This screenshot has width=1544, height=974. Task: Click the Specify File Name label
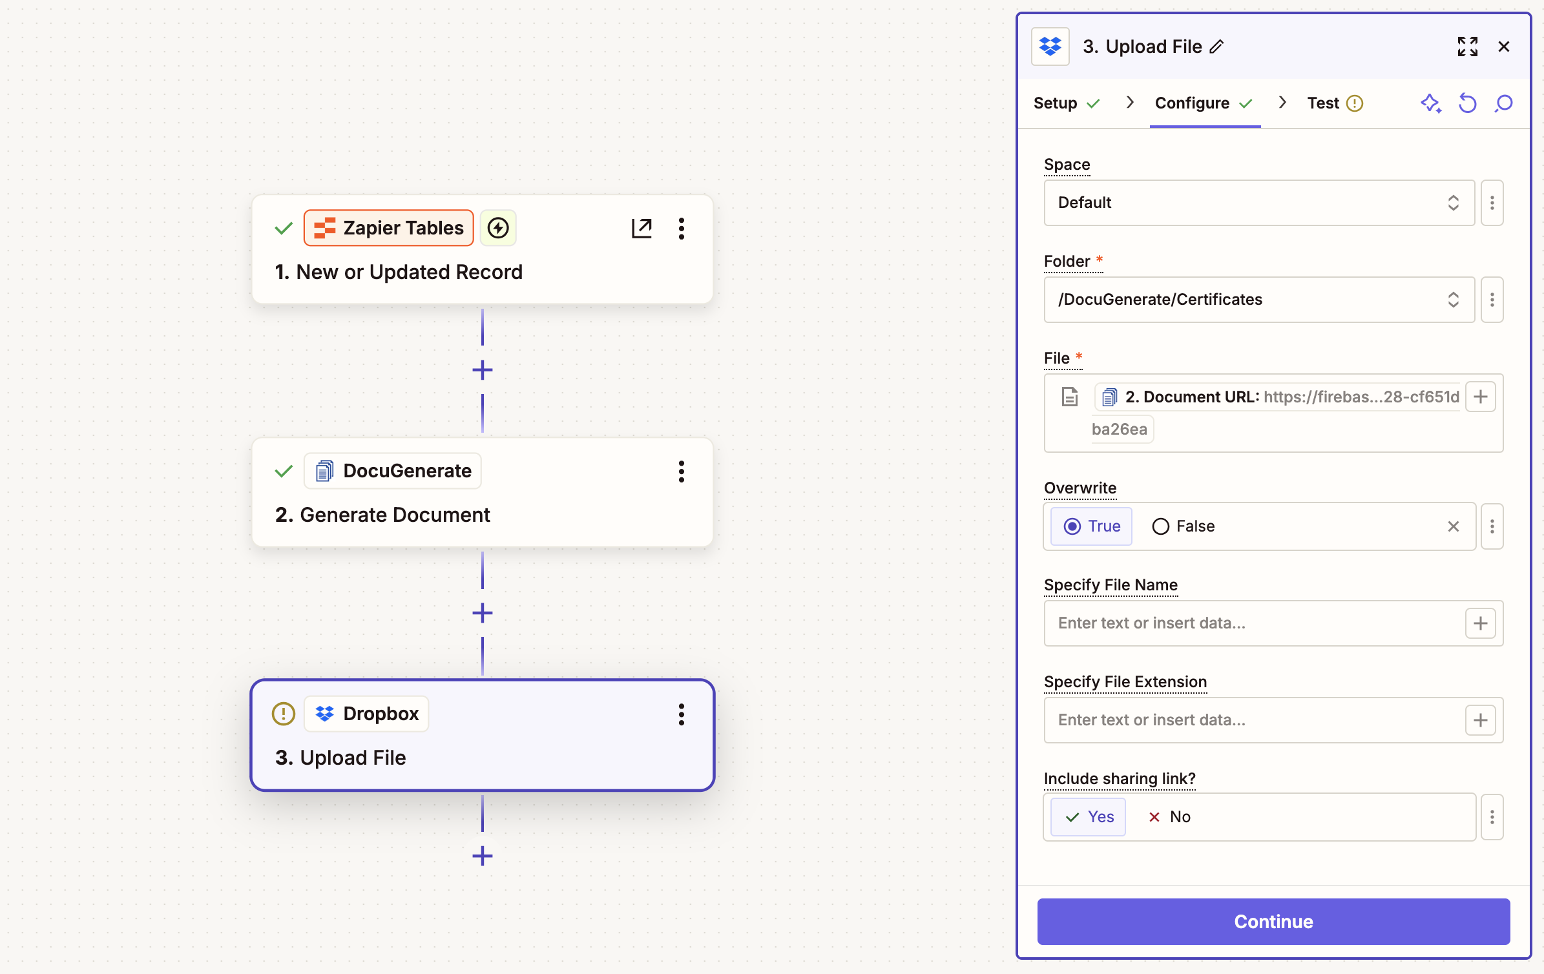pos(1111,585)
